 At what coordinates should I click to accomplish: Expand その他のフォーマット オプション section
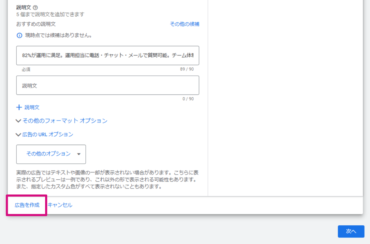pos(62,121)
